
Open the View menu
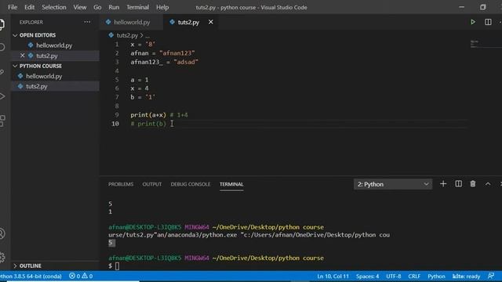pos(80,7)
